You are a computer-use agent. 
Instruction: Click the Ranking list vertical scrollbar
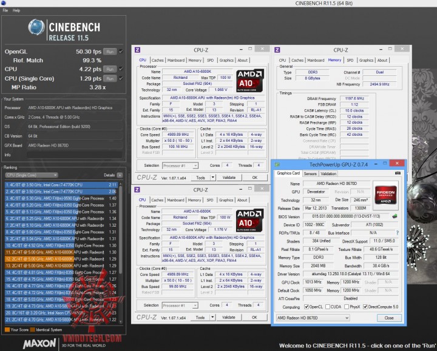coord(121,253)
